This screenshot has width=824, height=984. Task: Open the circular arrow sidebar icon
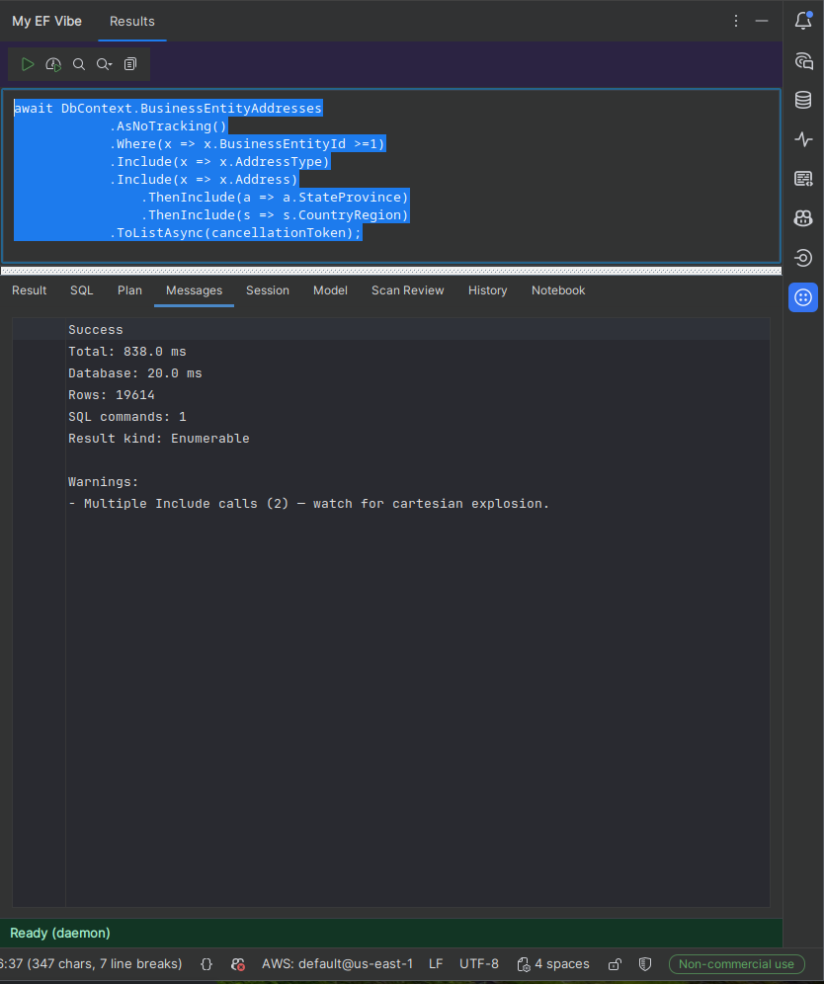tap(803, 258)
